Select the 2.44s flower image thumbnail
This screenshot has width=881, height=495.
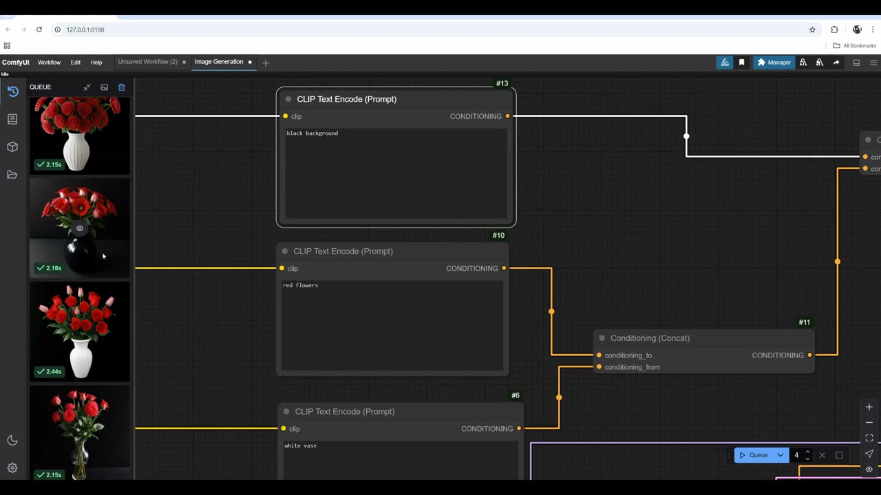coord(79,331)
